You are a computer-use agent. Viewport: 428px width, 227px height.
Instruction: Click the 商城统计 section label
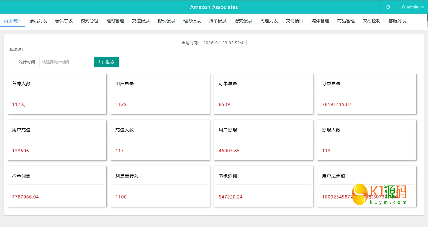(x=17, y=49)
